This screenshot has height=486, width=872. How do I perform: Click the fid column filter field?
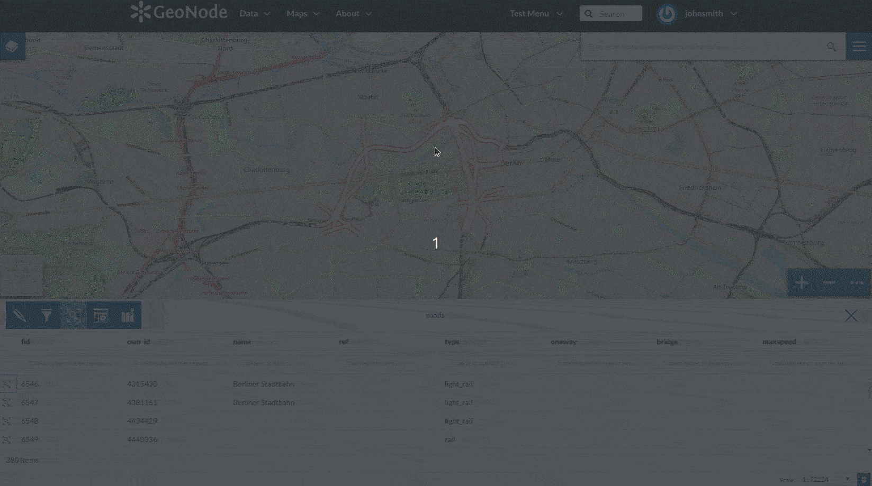pyautogui.click(x=69, y=363)
